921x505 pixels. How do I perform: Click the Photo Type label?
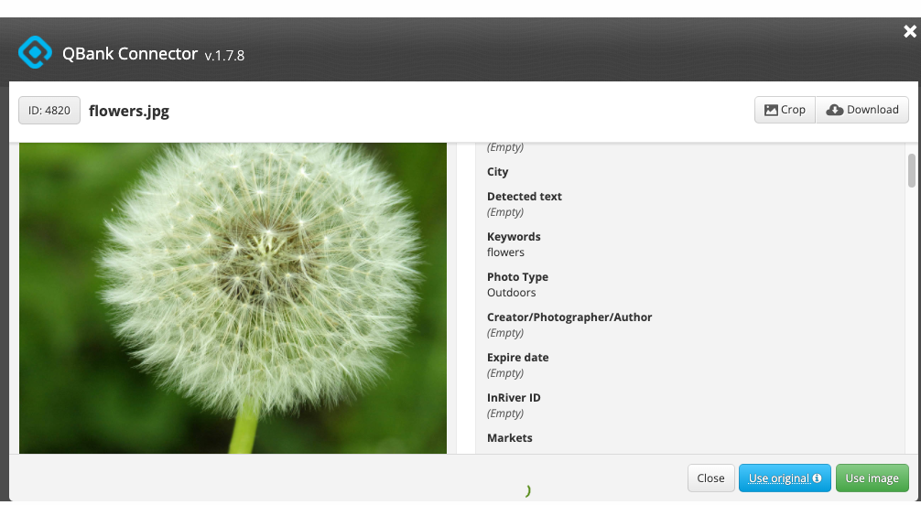point(517,276)
